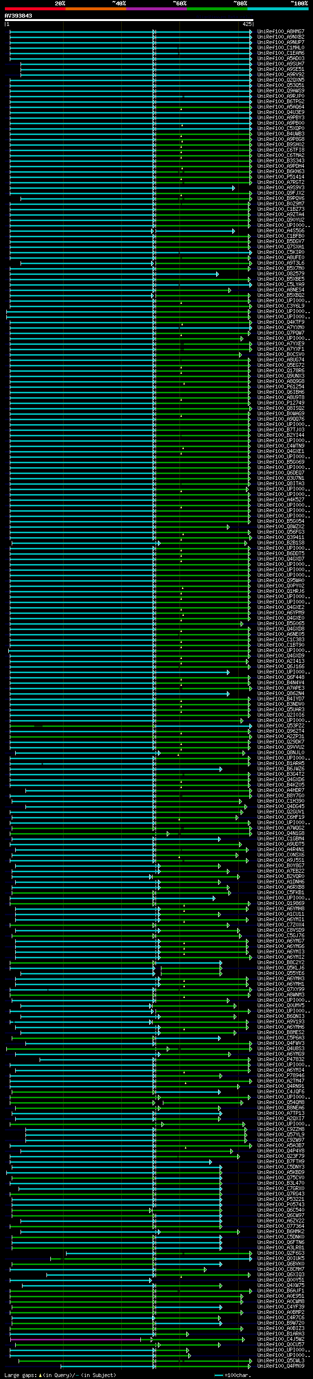Click the alignment bar of UniRef100_O82579

[x=114, y=274]
